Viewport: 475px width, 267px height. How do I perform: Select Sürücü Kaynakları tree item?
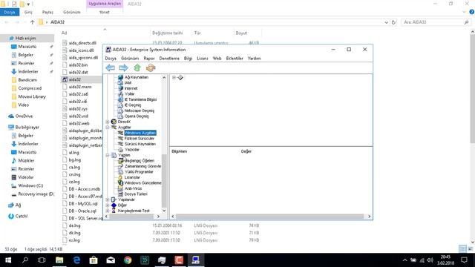[x=140, y=144]
